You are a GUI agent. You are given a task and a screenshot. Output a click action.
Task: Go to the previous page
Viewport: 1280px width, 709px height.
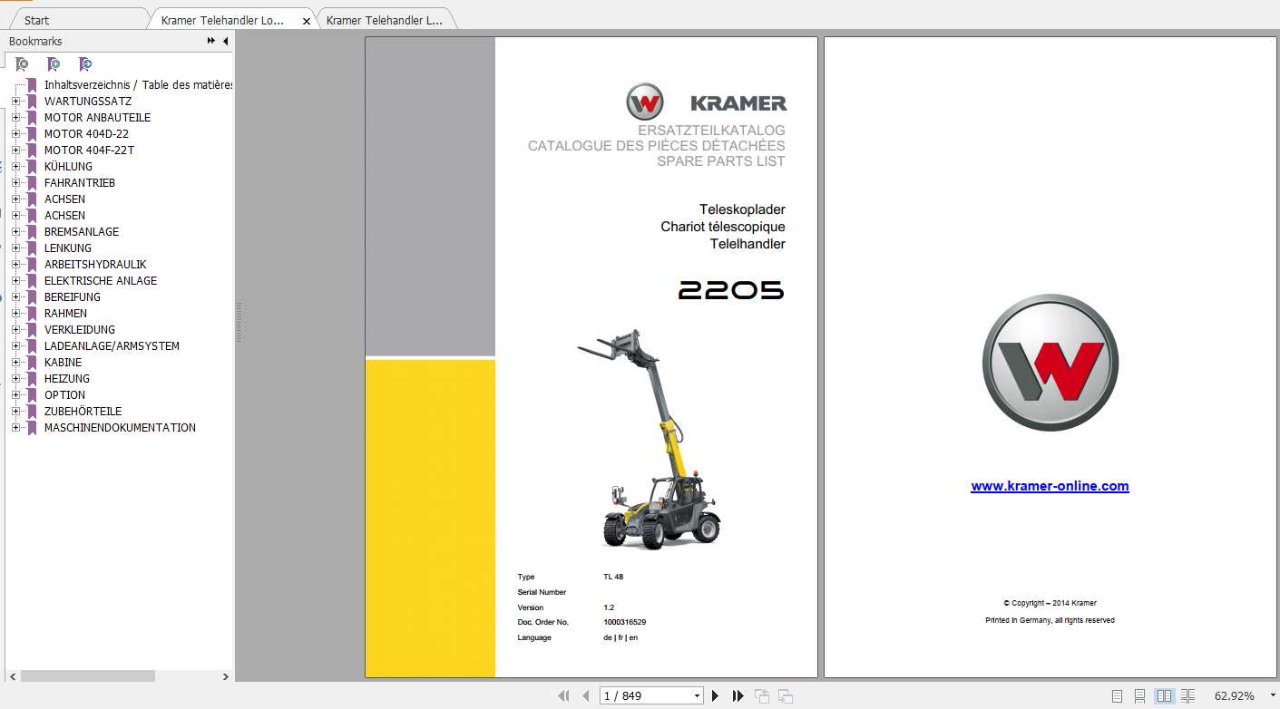click(585, 695)
